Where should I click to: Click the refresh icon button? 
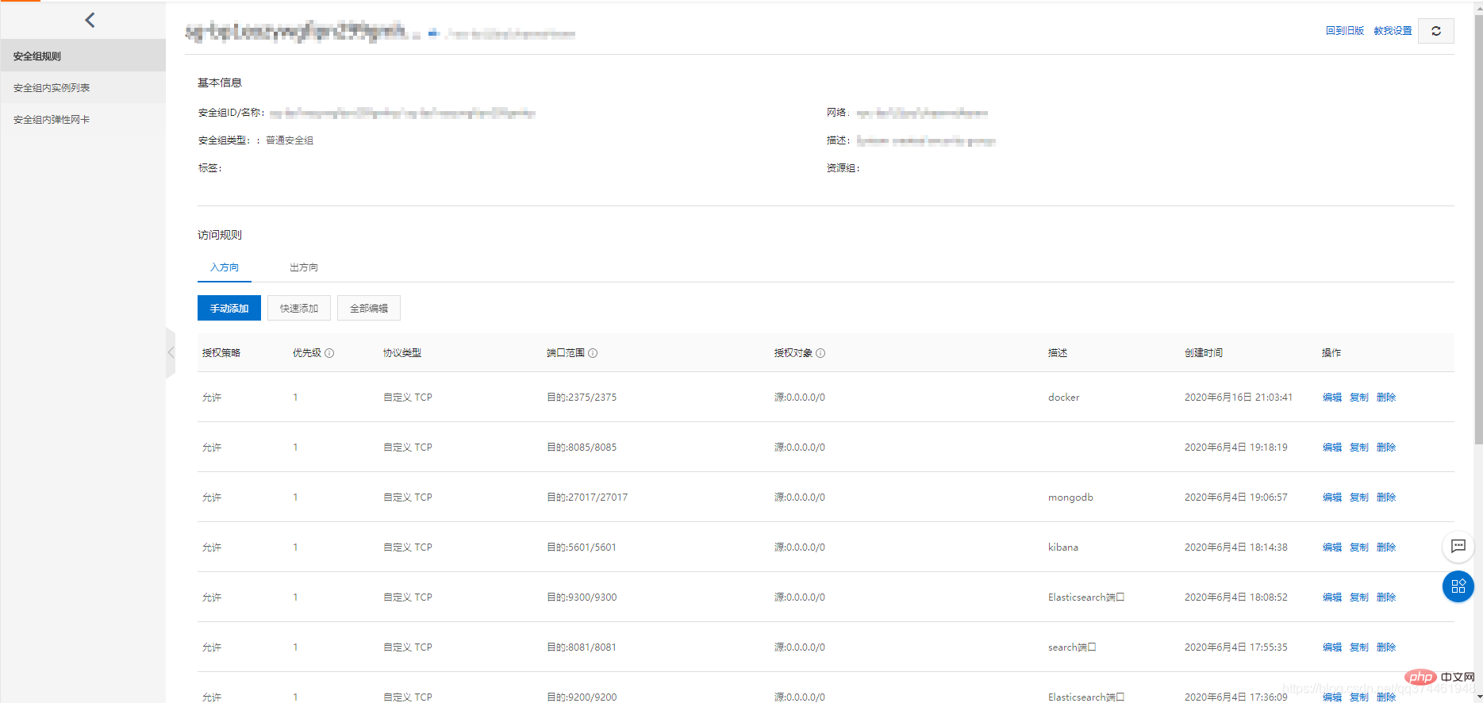(1435, 31)
